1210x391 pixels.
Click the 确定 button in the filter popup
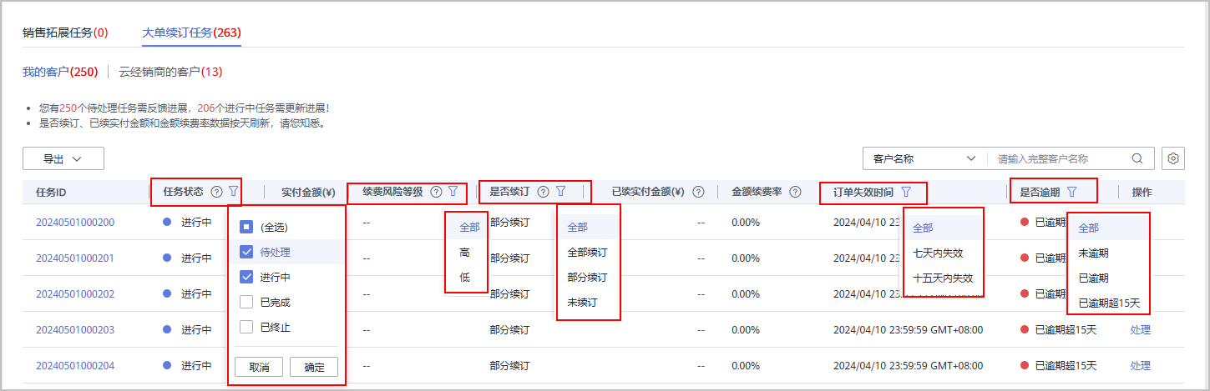pyautogui.click(x=314, y=367)
